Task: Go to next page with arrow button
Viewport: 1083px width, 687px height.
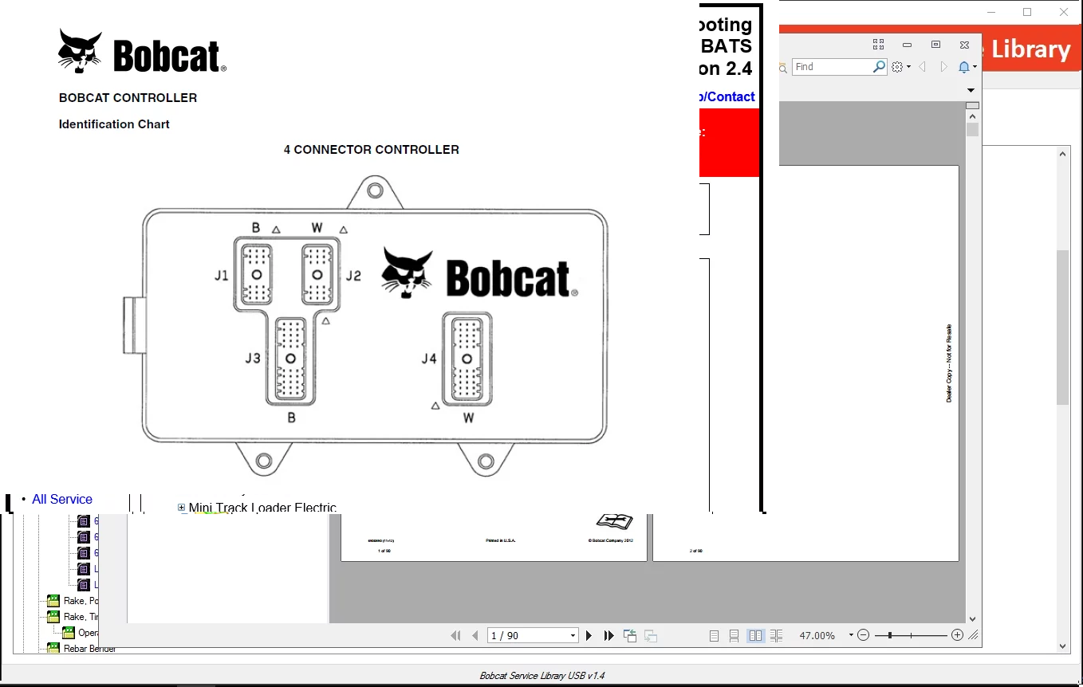Action: click(x=589, y=635)
